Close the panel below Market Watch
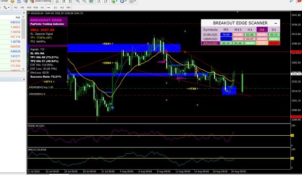Screen dimensions: 302x175 click(24, 80)
